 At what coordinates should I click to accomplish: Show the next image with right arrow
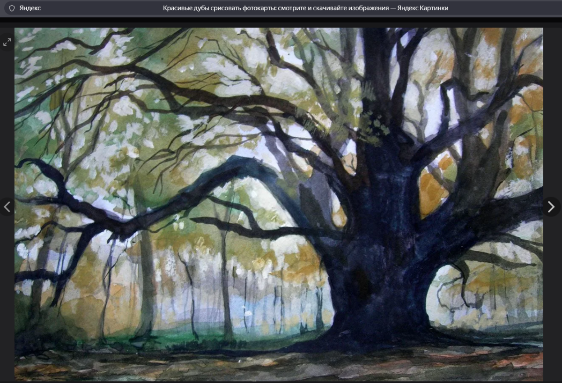pyautogui.click(x=551, y=206)
